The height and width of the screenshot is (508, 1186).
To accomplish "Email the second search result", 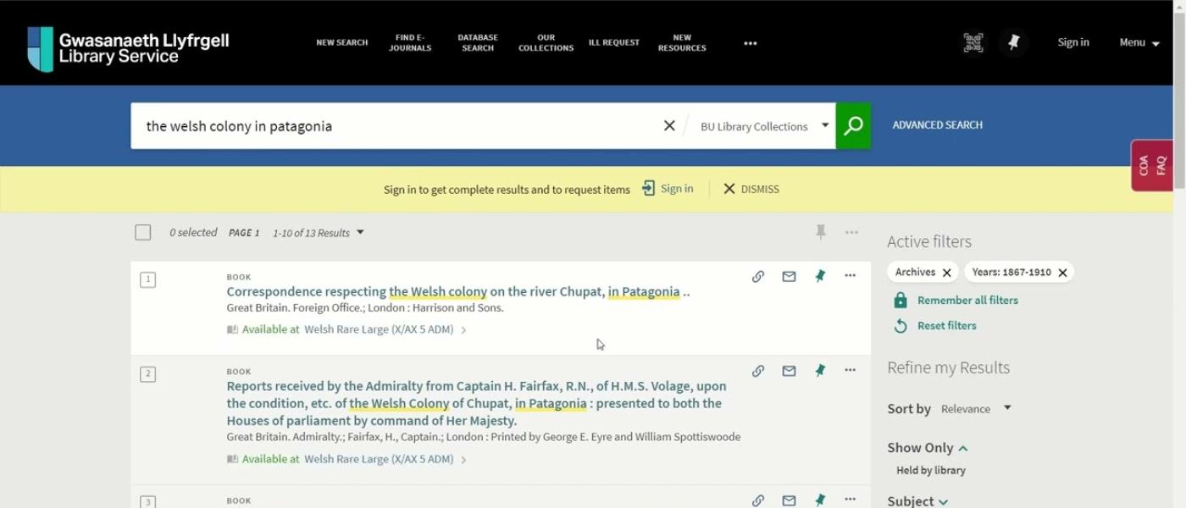I will [x=789, y=371].
